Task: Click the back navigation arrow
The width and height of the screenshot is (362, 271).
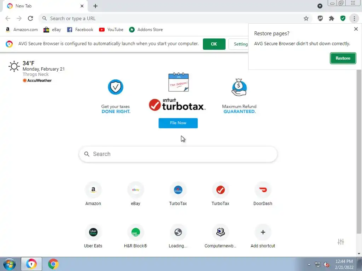Action: tap(8, 18)
